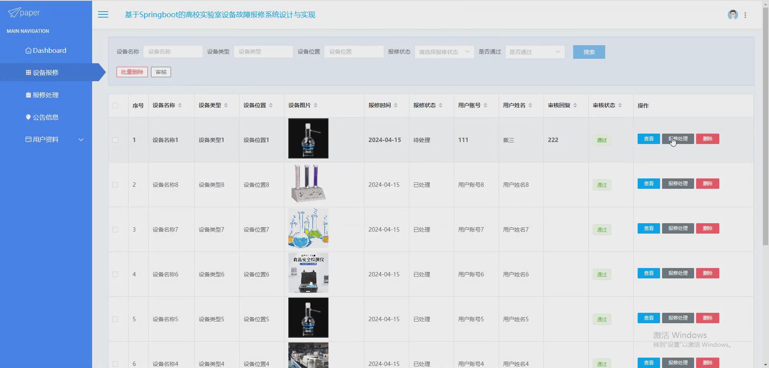
Task: Open the 设备名称1 device image thumbnail
Action: [308, 138]
